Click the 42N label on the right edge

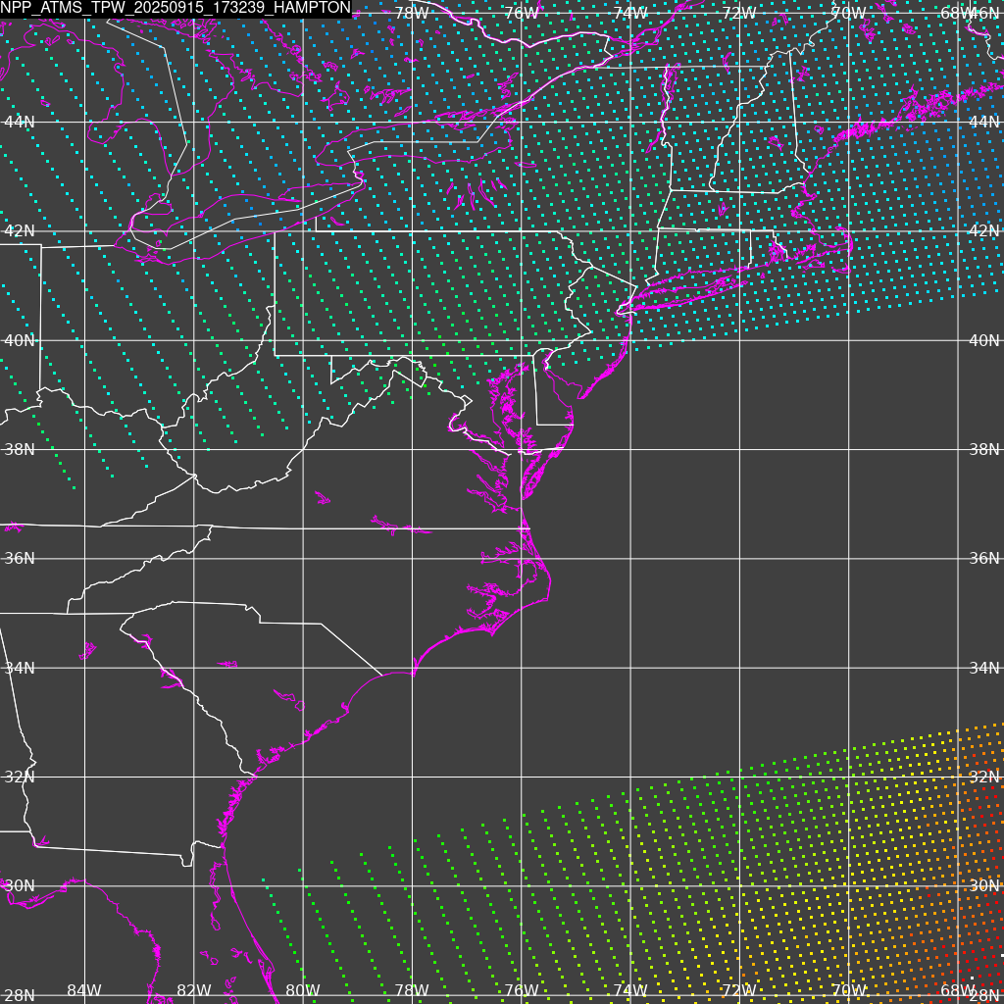click(984, 230)
